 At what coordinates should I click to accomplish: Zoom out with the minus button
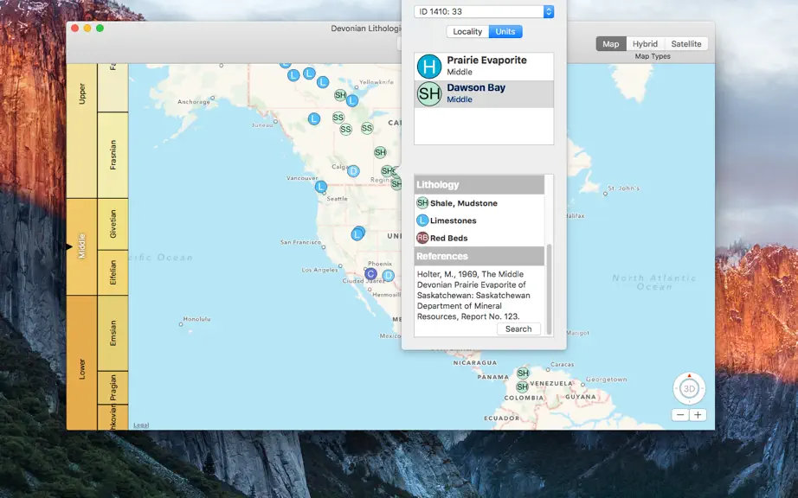(680, 415)
